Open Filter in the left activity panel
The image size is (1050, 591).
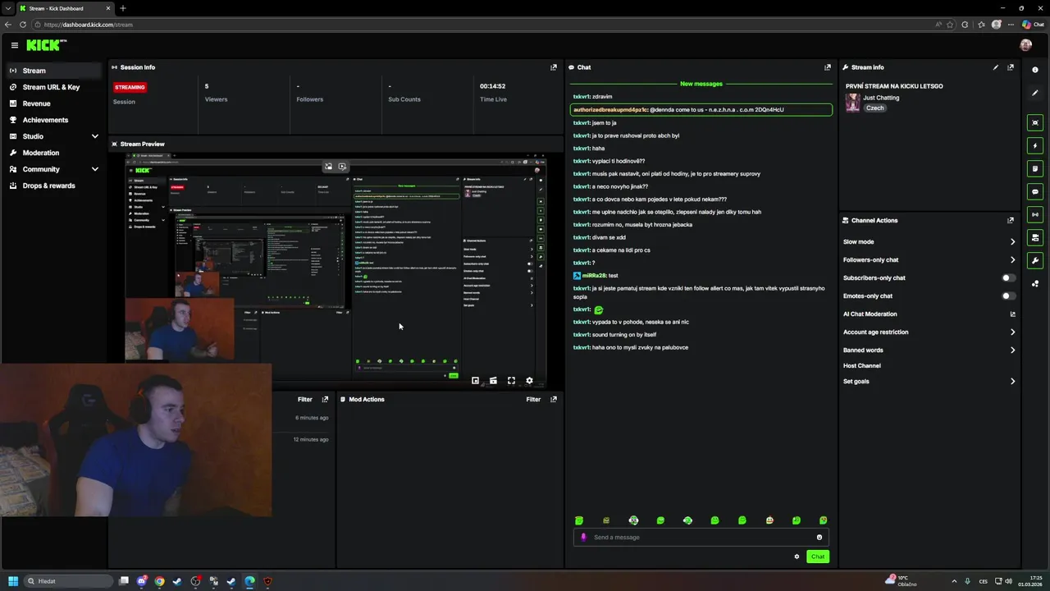pyautogui.click(x=305, y=399)
